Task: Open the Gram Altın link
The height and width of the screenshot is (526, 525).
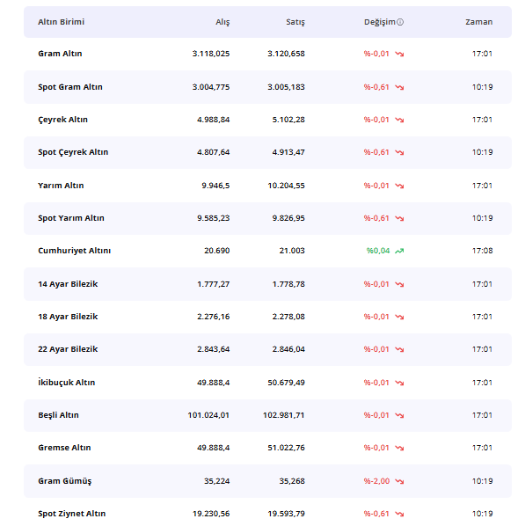Action: [60, 54]
